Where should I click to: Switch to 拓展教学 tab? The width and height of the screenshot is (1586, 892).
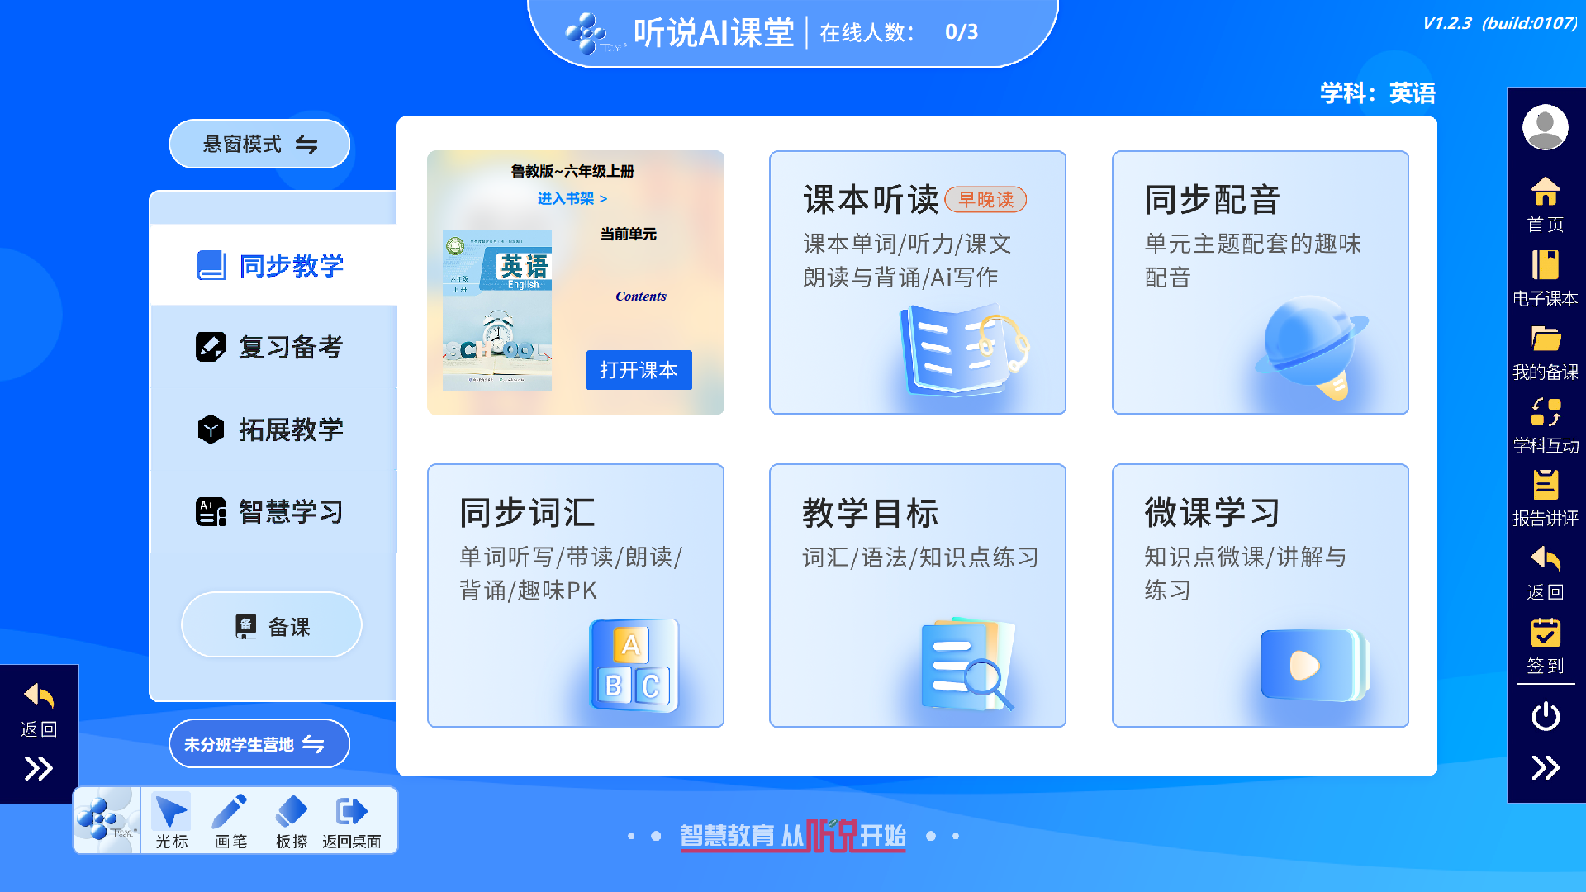pos(273,429)
